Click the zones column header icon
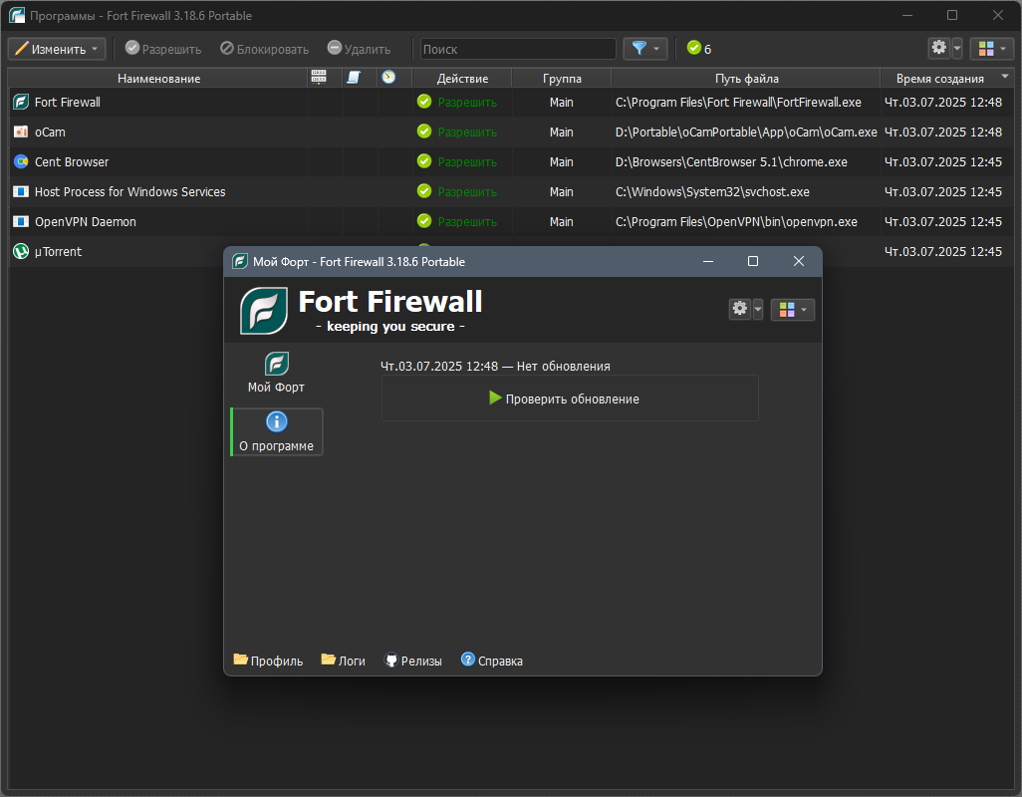 point(319,77)
